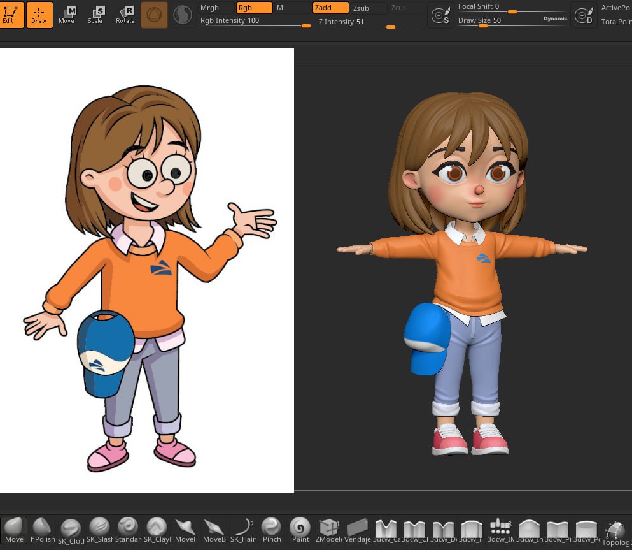Choose the SK_Cloth brush

point(71,529)
